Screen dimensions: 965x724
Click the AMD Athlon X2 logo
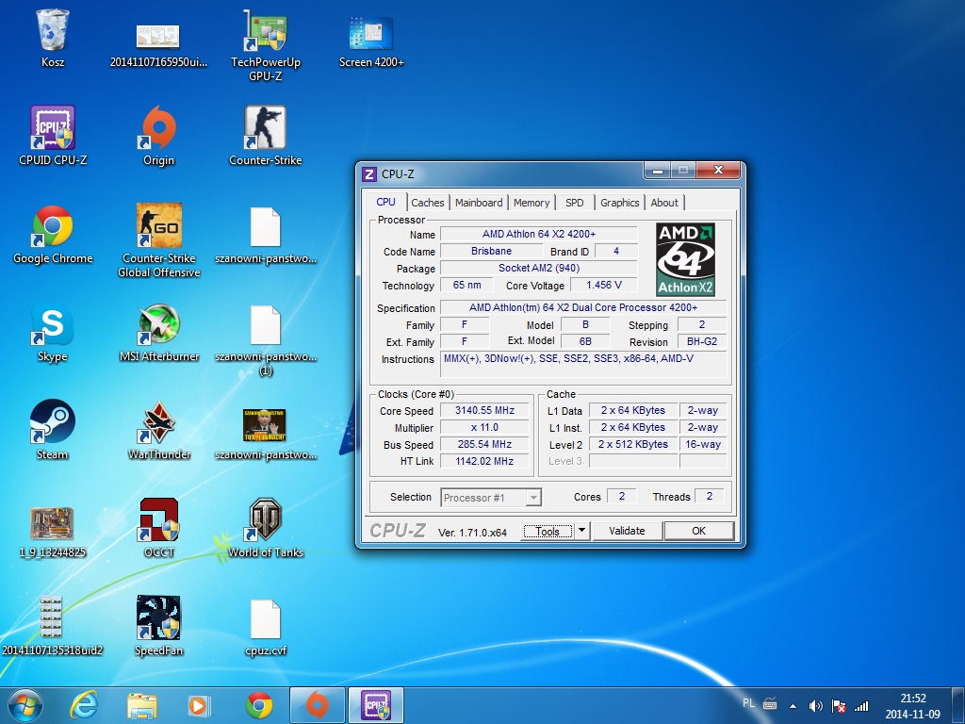click(x=686, y=259)
